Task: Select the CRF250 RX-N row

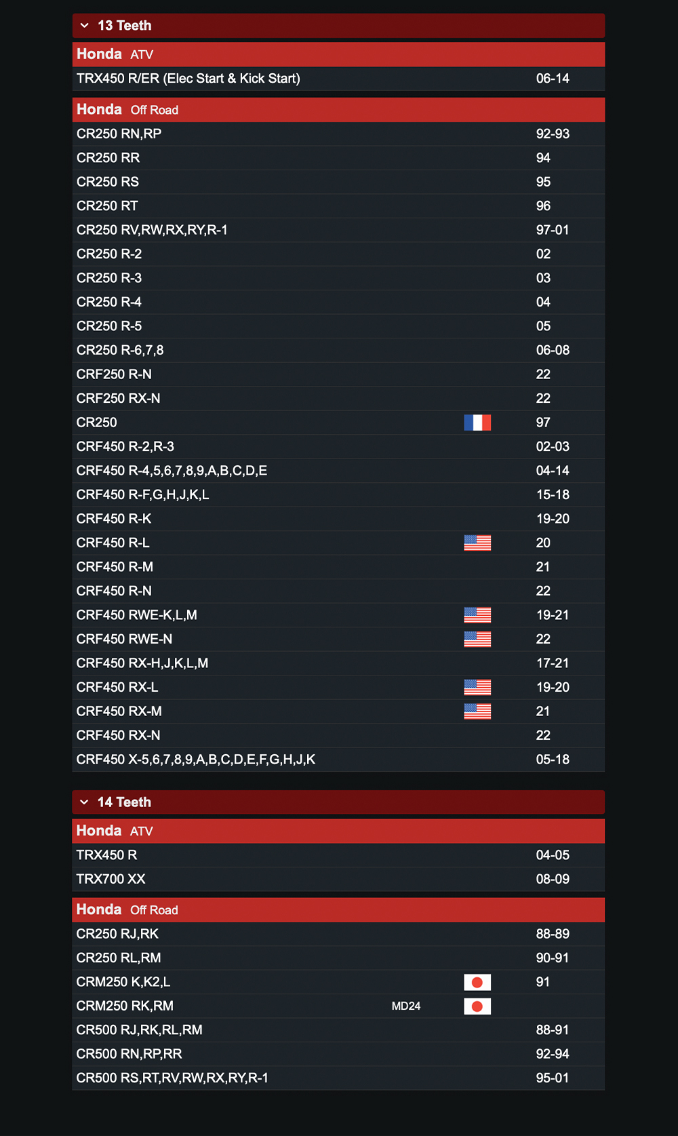Action: coord(338,398)
